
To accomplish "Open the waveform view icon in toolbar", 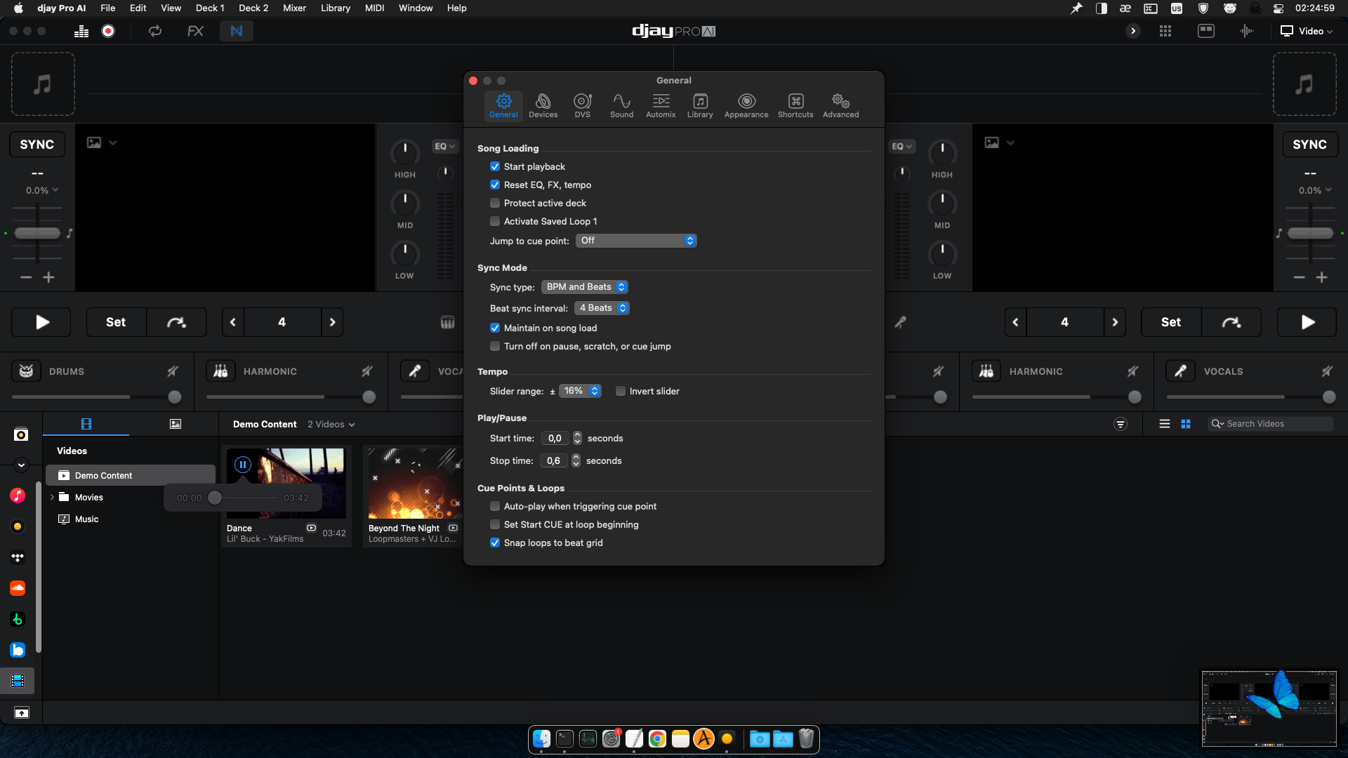I will coord(1247,31).
